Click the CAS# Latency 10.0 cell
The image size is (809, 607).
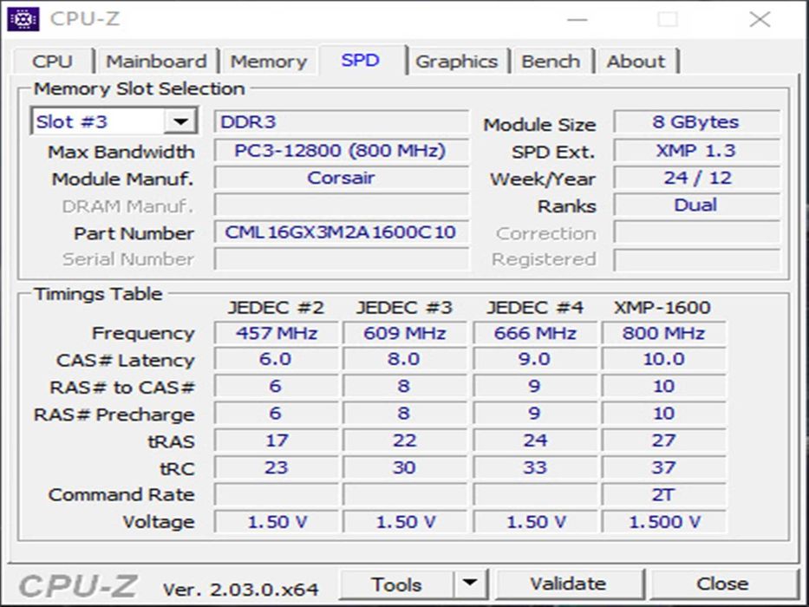pyautogui.click(x=663, y=359)
